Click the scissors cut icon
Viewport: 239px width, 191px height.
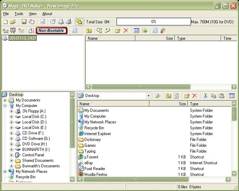click(x=205, y=96)
